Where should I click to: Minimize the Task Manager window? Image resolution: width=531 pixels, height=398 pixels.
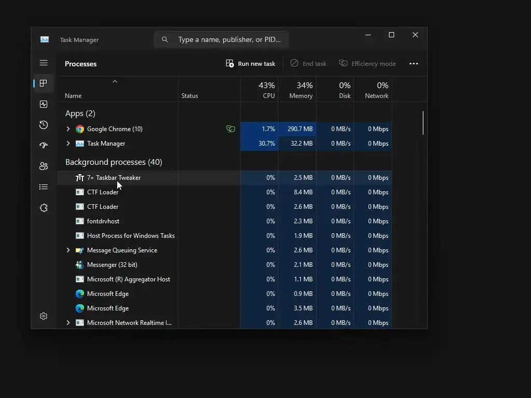[x=368, y=35]
